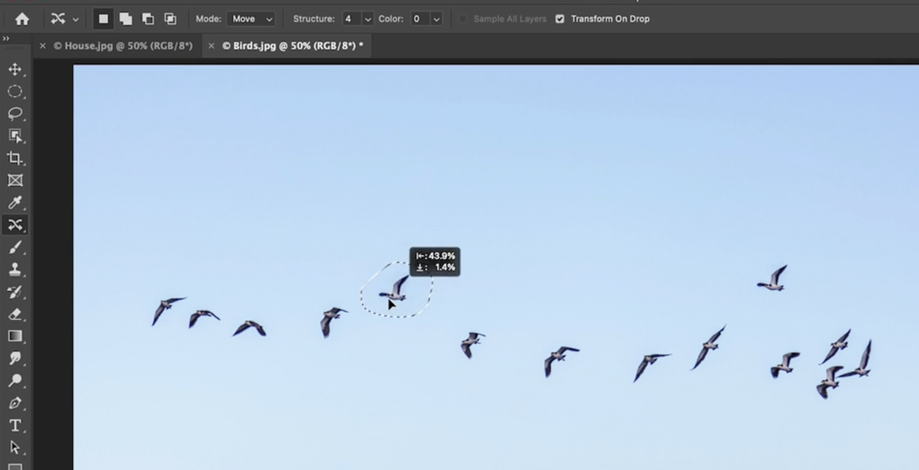Go to the Home screen icon
The image size is (919, 470).
point(22,19)
